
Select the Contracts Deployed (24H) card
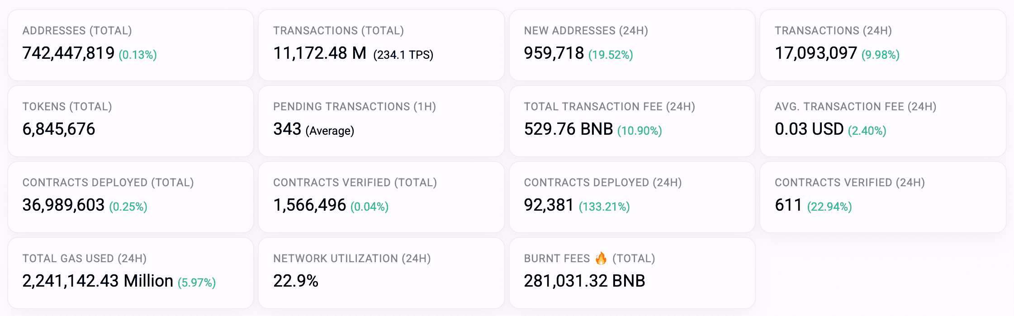point(632,197)
